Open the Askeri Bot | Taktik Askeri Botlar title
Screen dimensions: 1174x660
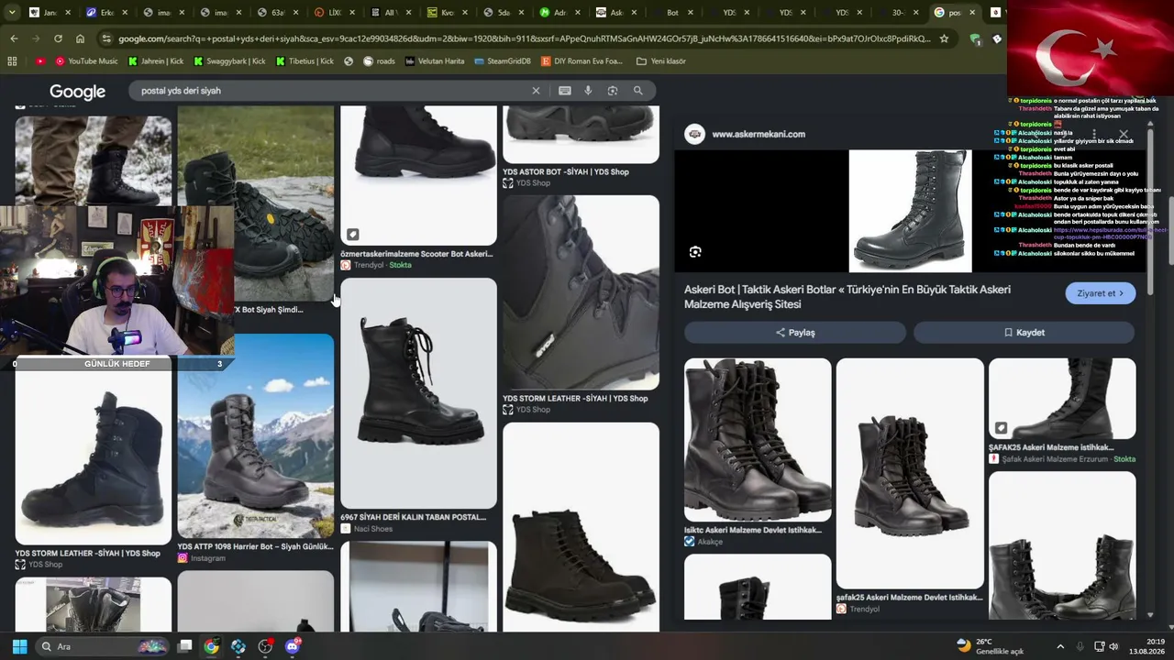click(847, 297)
